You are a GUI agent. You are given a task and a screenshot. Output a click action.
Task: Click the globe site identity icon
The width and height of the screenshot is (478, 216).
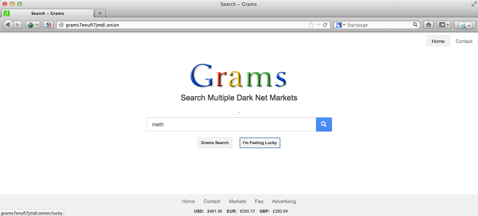61,25
